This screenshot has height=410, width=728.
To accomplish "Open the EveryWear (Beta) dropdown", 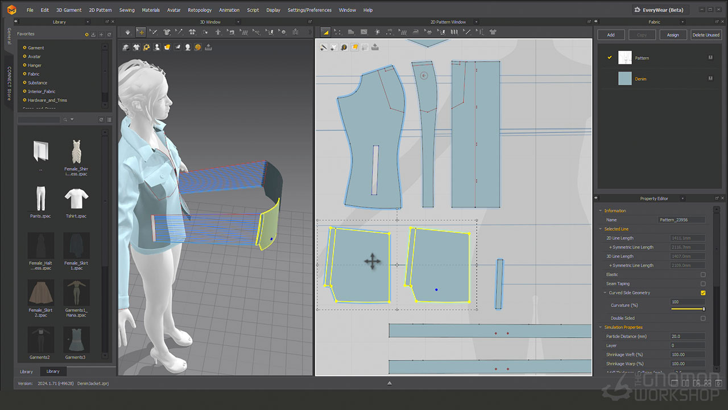I will [661, 10].
